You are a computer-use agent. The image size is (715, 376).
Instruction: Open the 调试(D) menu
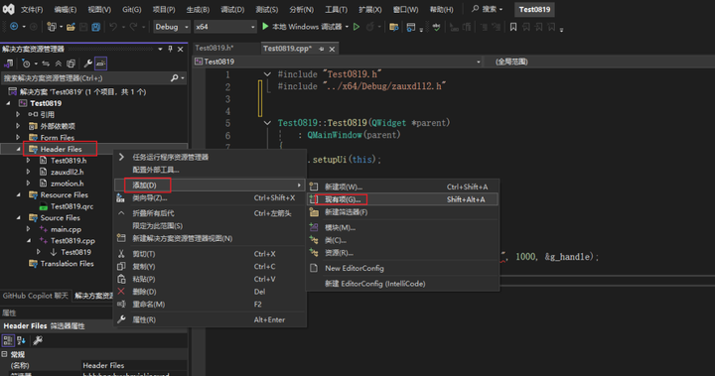point(232,10)
